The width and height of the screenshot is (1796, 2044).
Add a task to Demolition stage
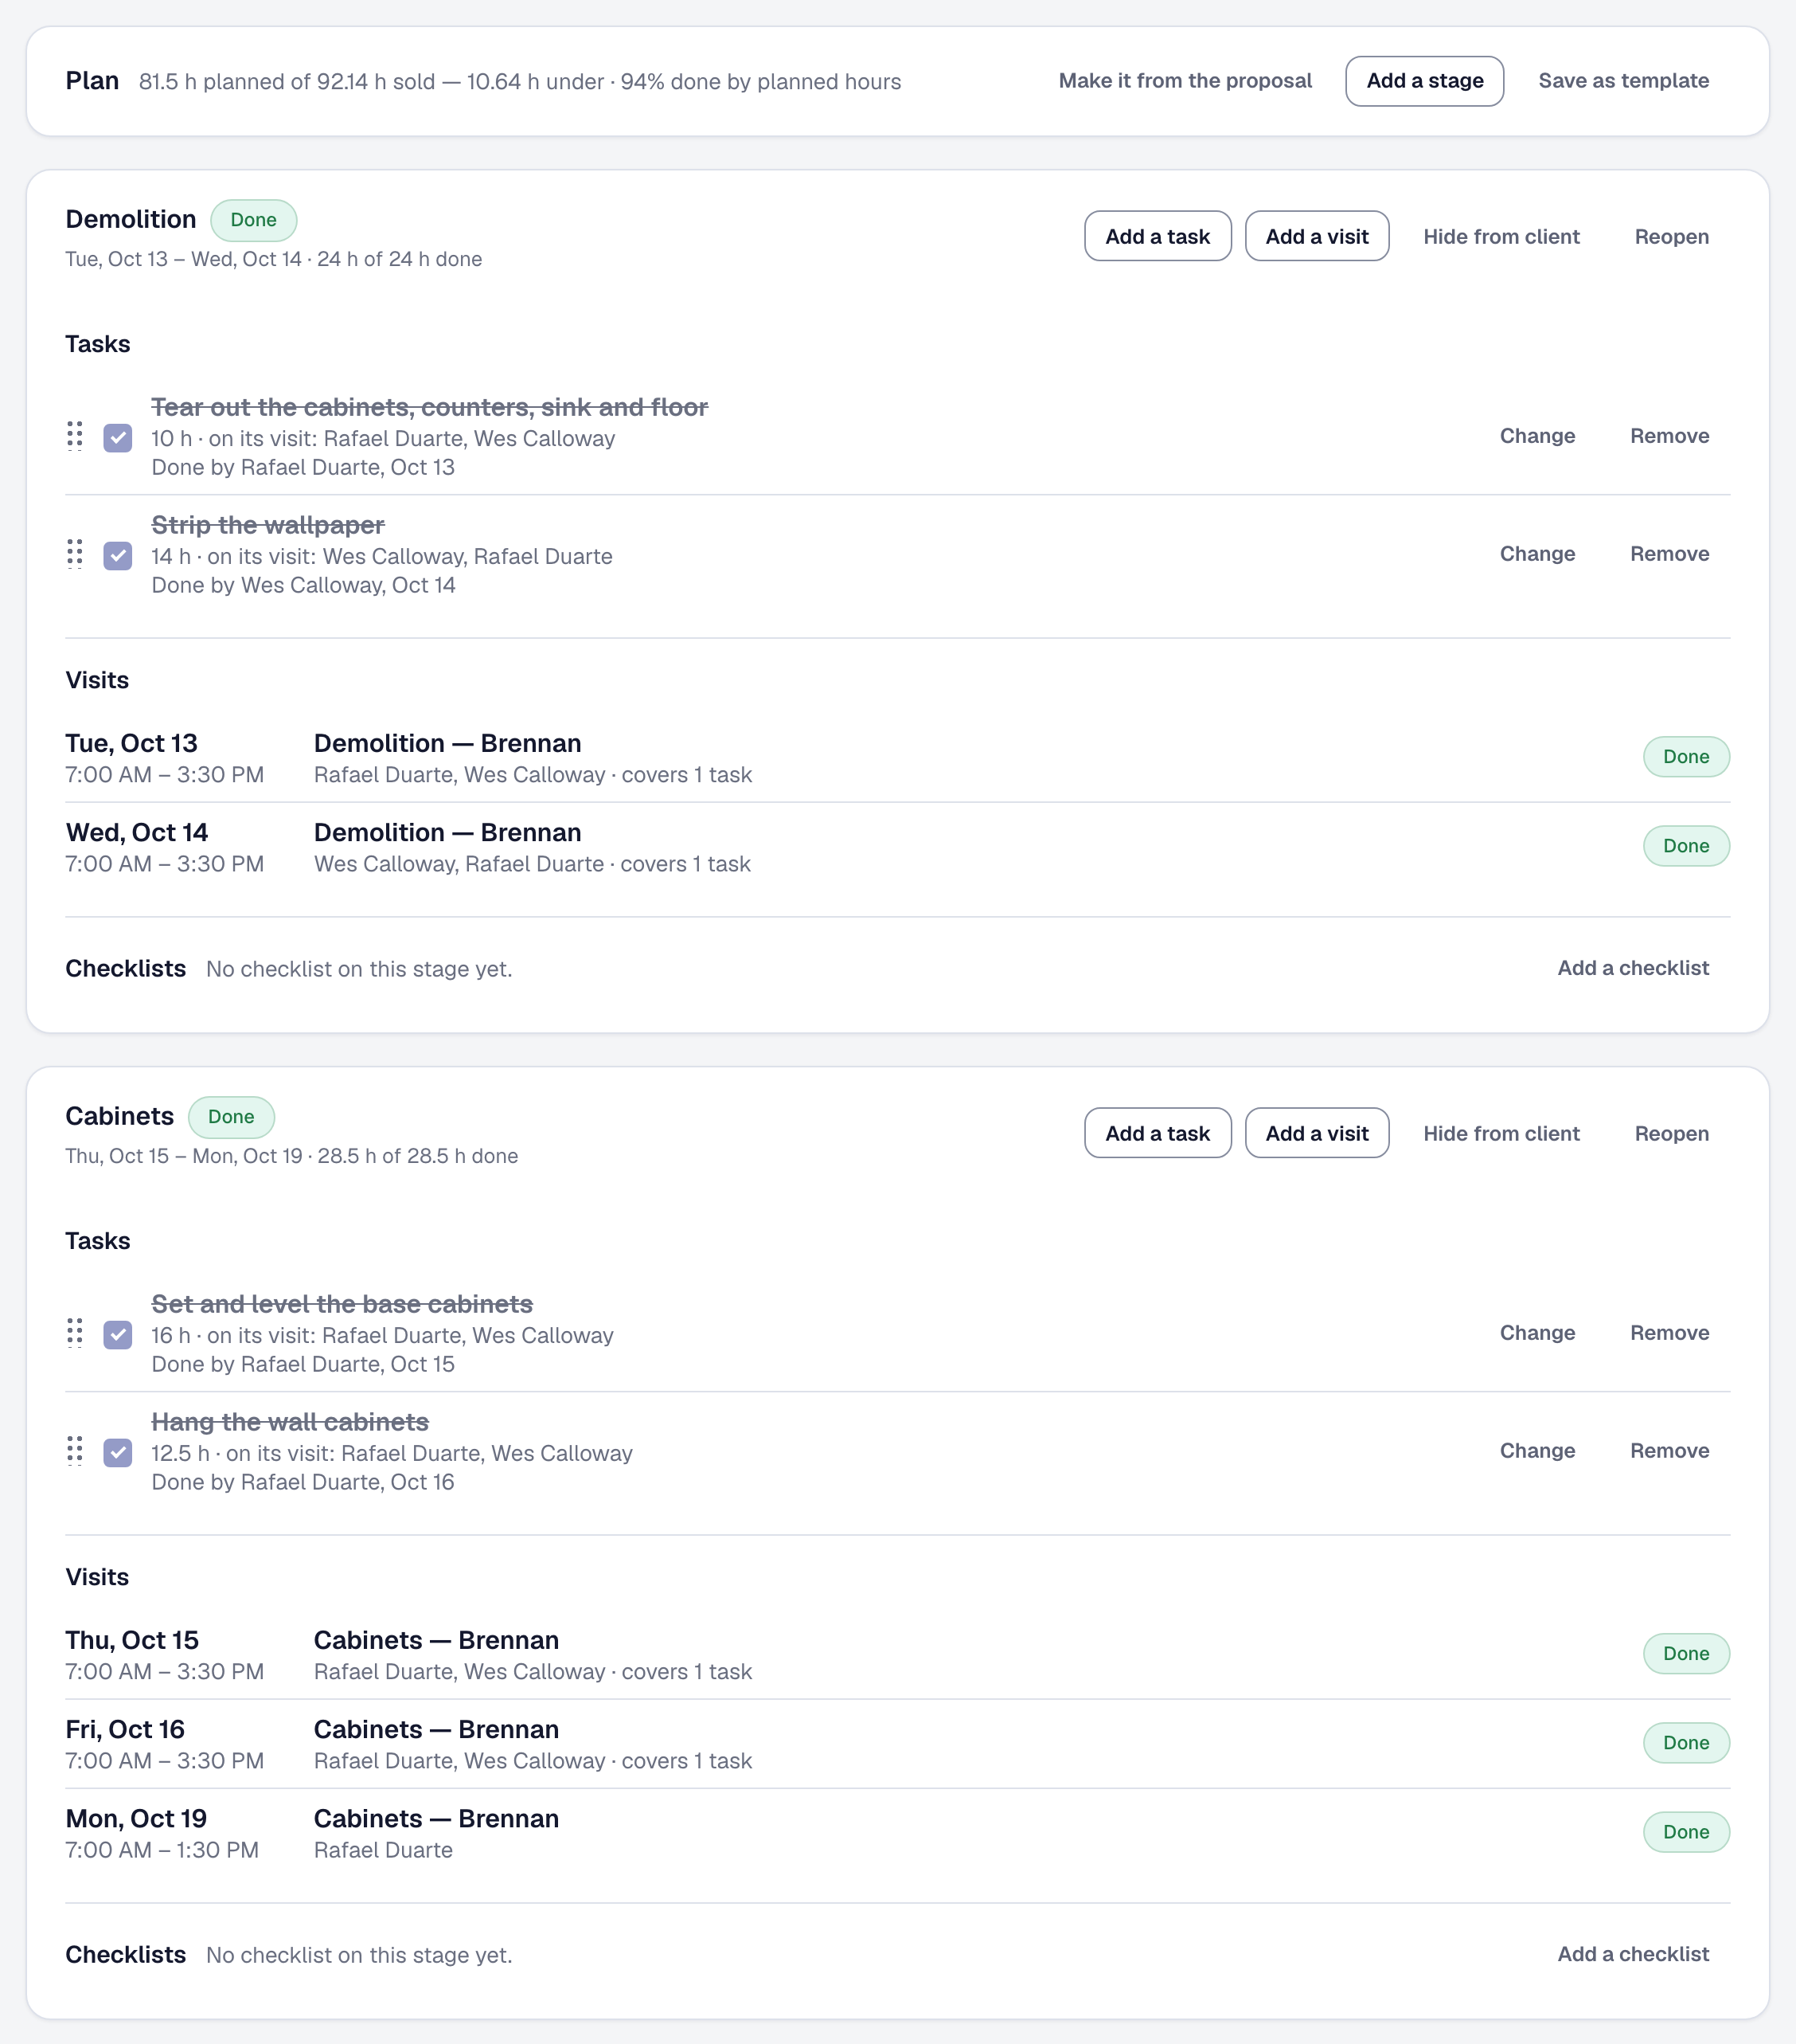(x=1158, y=236)
